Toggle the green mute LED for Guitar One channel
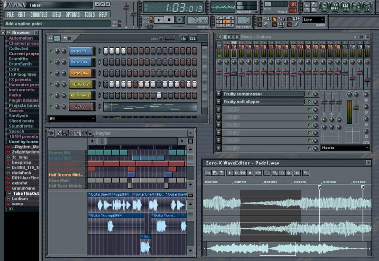The height and width of the screenshot is (261, 379). tap(51, 51)
